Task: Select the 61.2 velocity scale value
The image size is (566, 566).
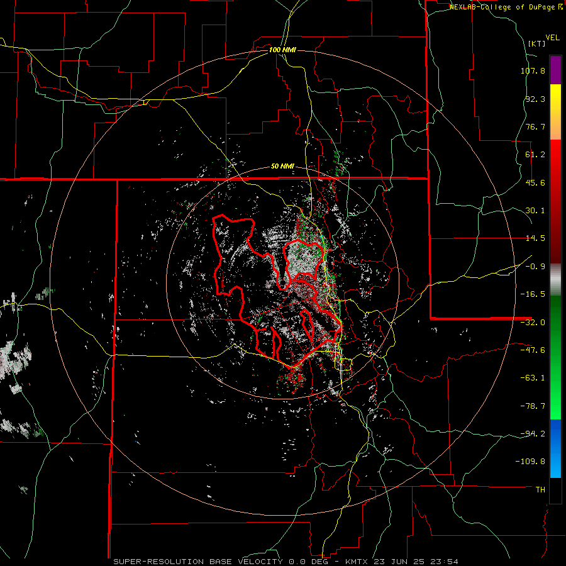Action: tap(535, 155)
